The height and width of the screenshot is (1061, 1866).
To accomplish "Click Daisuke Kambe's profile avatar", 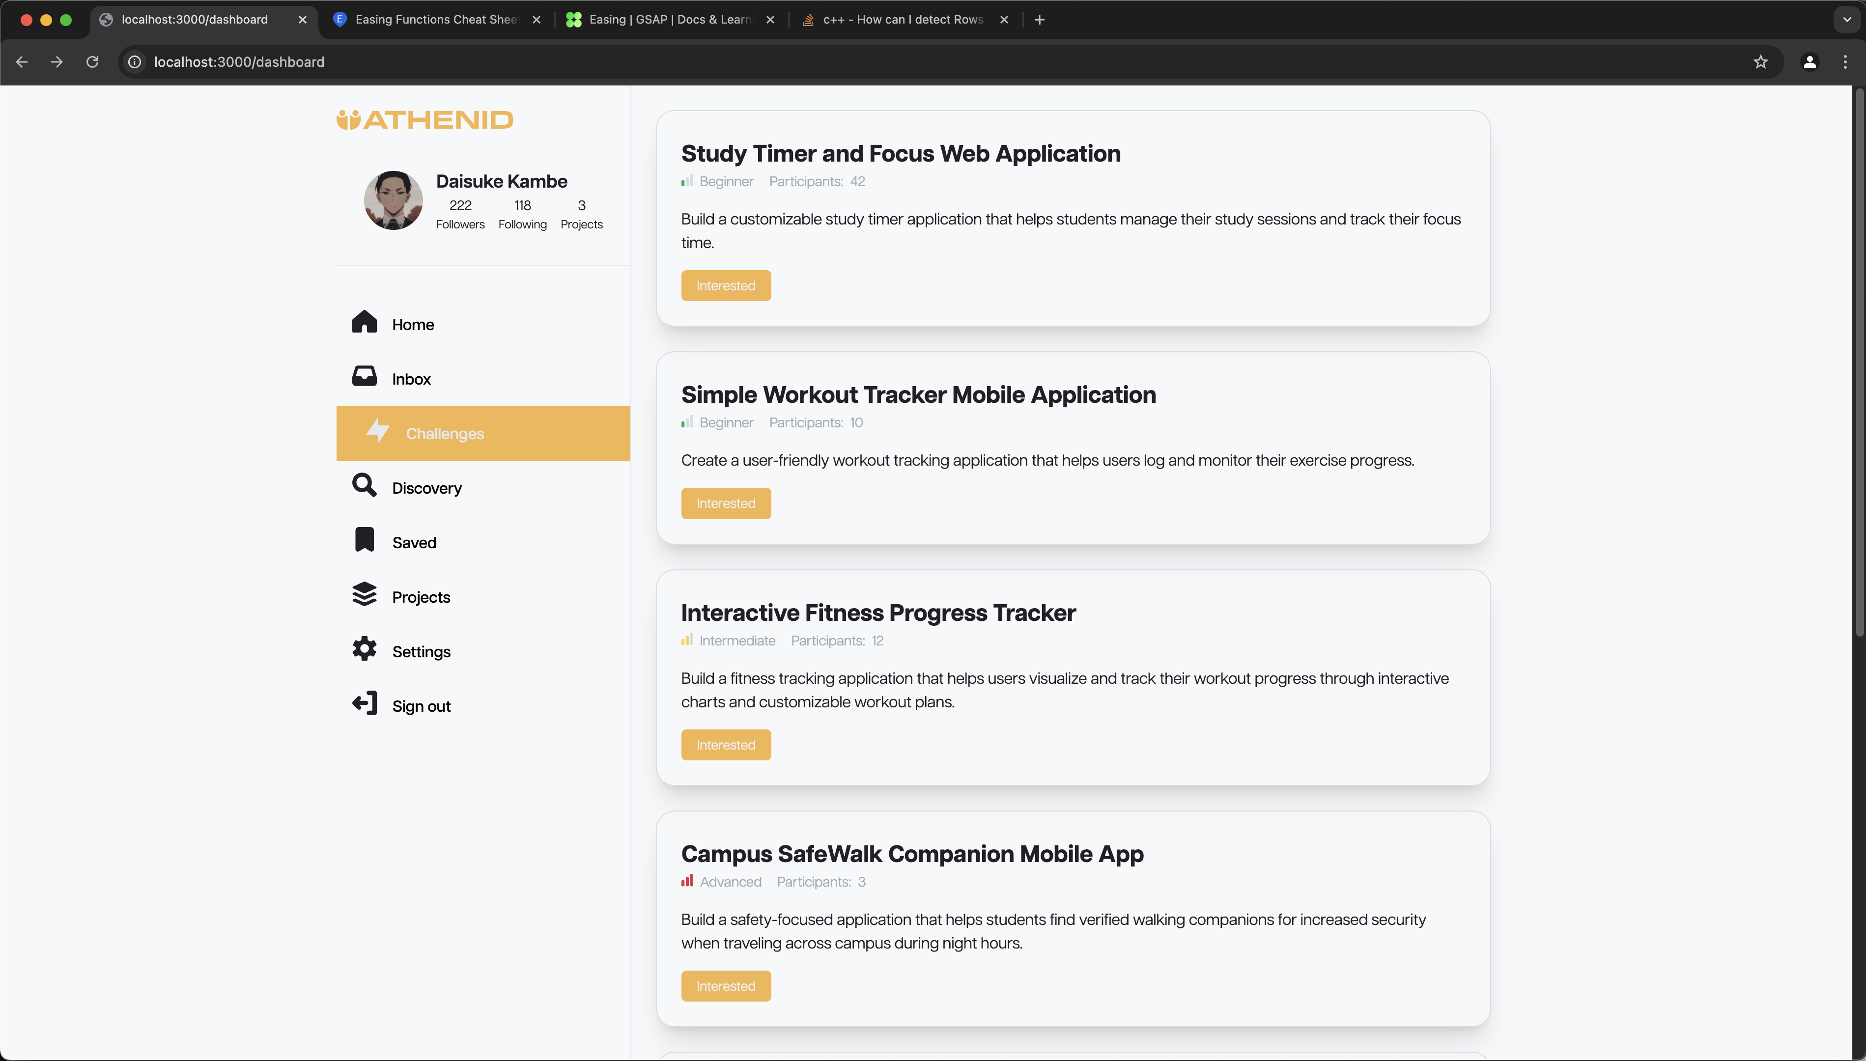I will [394, 200].
